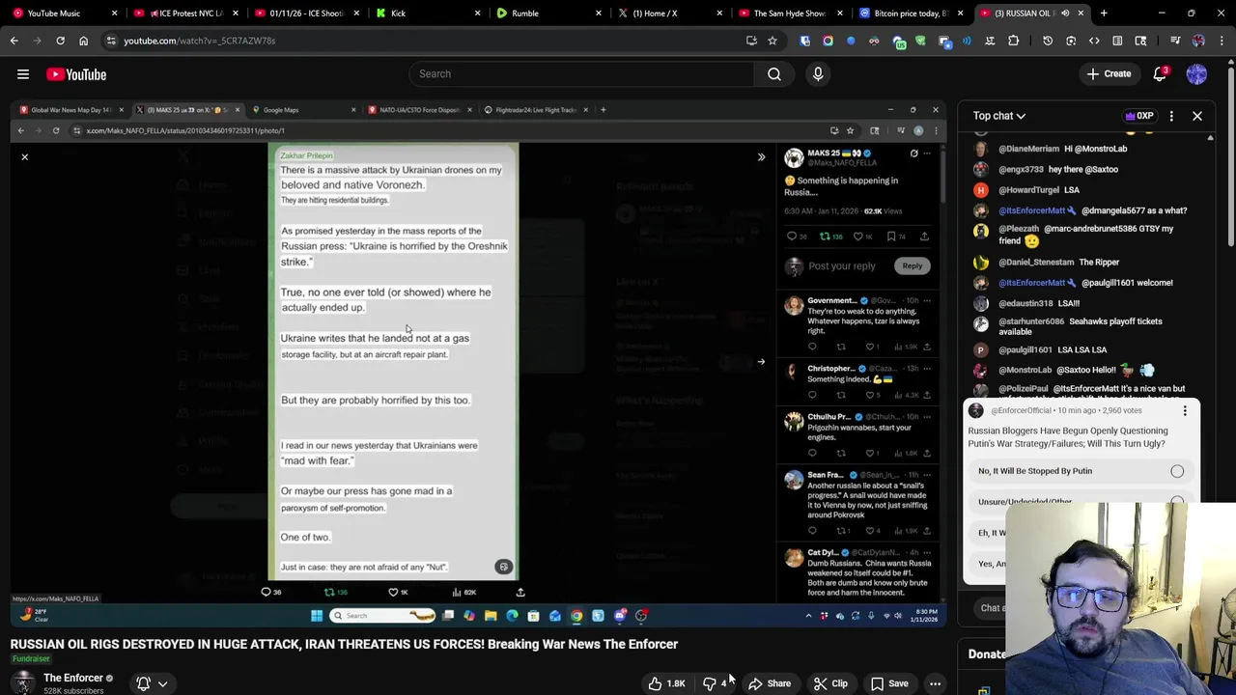Click Donate section heading

click(987, 654)
